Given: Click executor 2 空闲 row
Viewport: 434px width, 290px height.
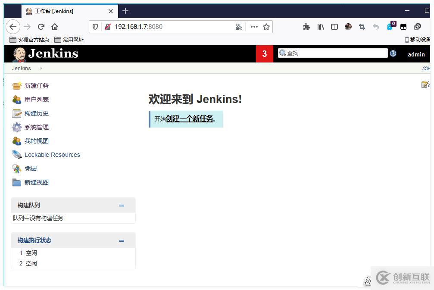Looking at the screenshot, I should 73,263.
